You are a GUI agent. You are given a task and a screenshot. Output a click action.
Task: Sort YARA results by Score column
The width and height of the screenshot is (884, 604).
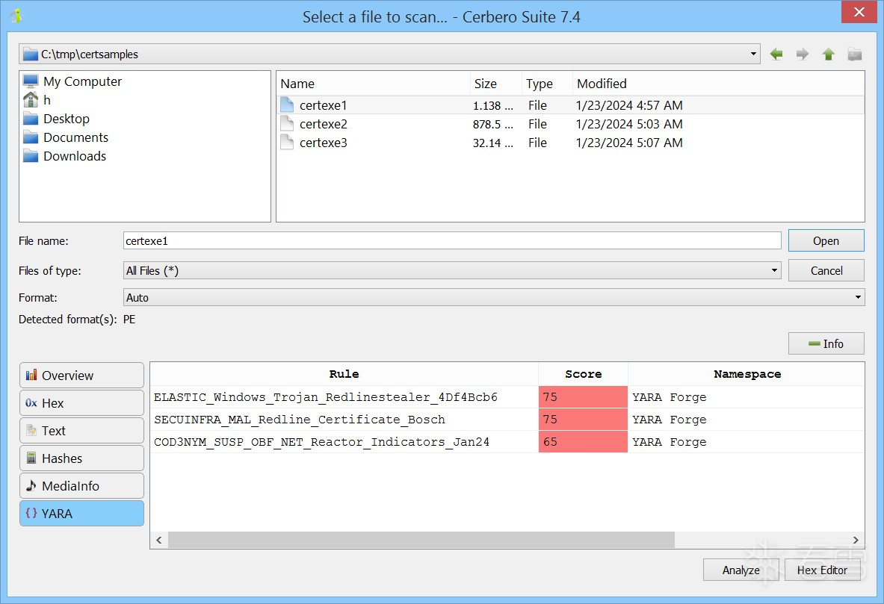coord(583,374)
